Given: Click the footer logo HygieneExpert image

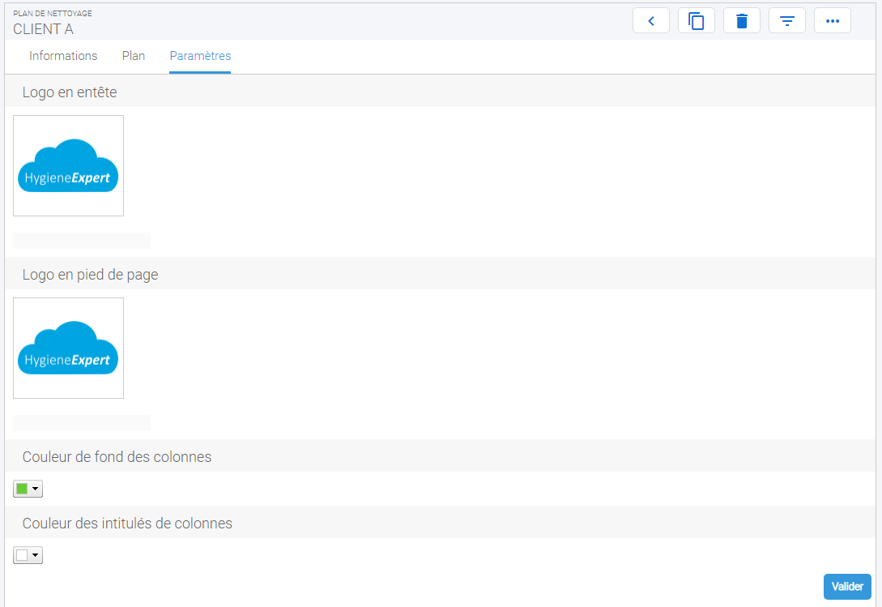Looking at the screenshot, I should [68, 348].
